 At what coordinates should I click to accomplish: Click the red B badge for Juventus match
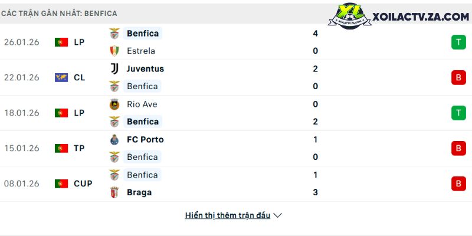point(458,77)
